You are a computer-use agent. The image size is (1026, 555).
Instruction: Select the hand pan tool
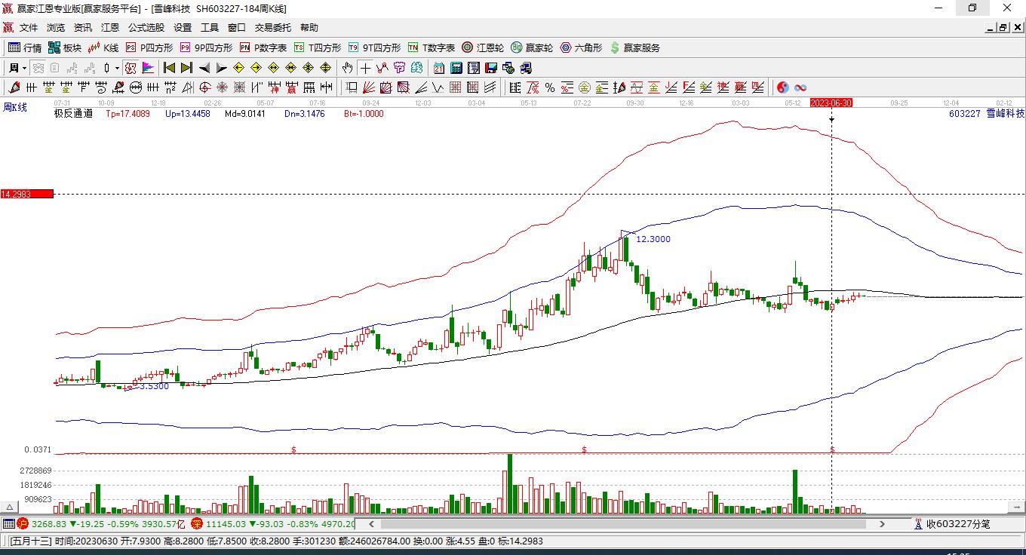click(x=347, y=68)
